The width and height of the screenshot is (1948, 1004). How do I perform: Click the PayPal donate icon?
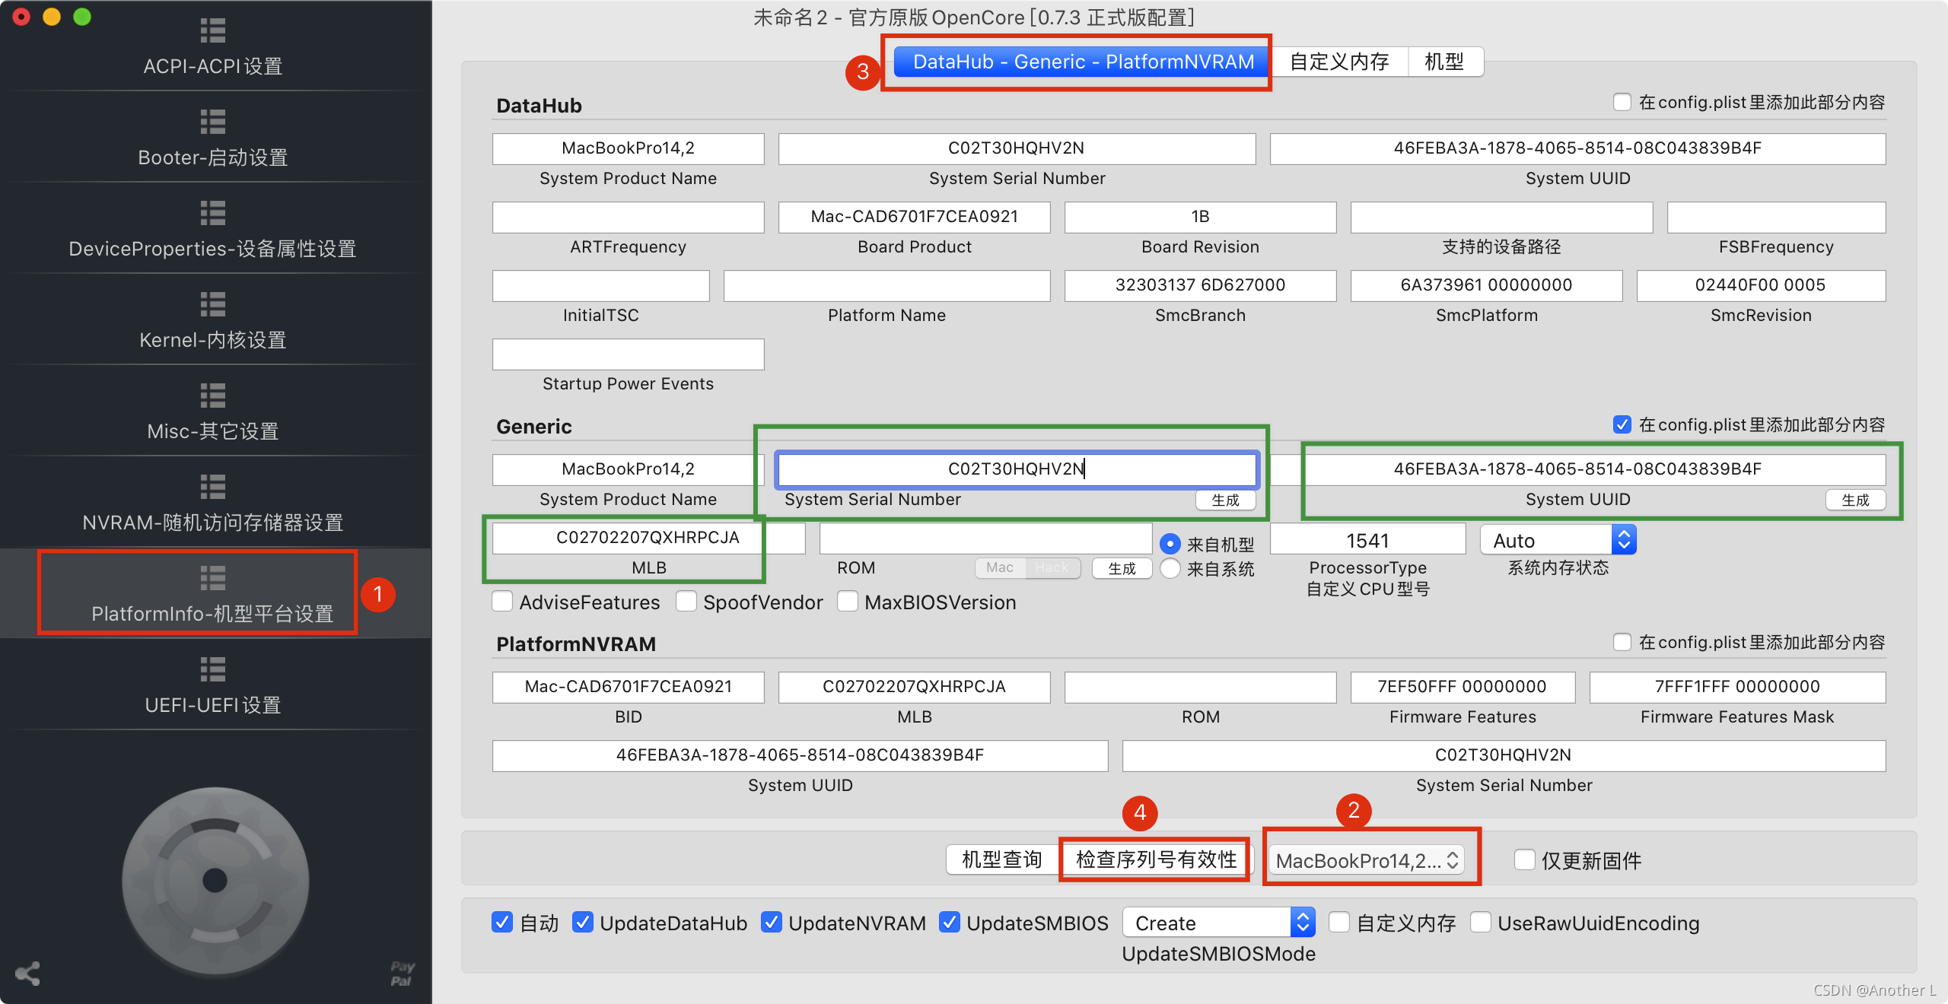(402, 974)
